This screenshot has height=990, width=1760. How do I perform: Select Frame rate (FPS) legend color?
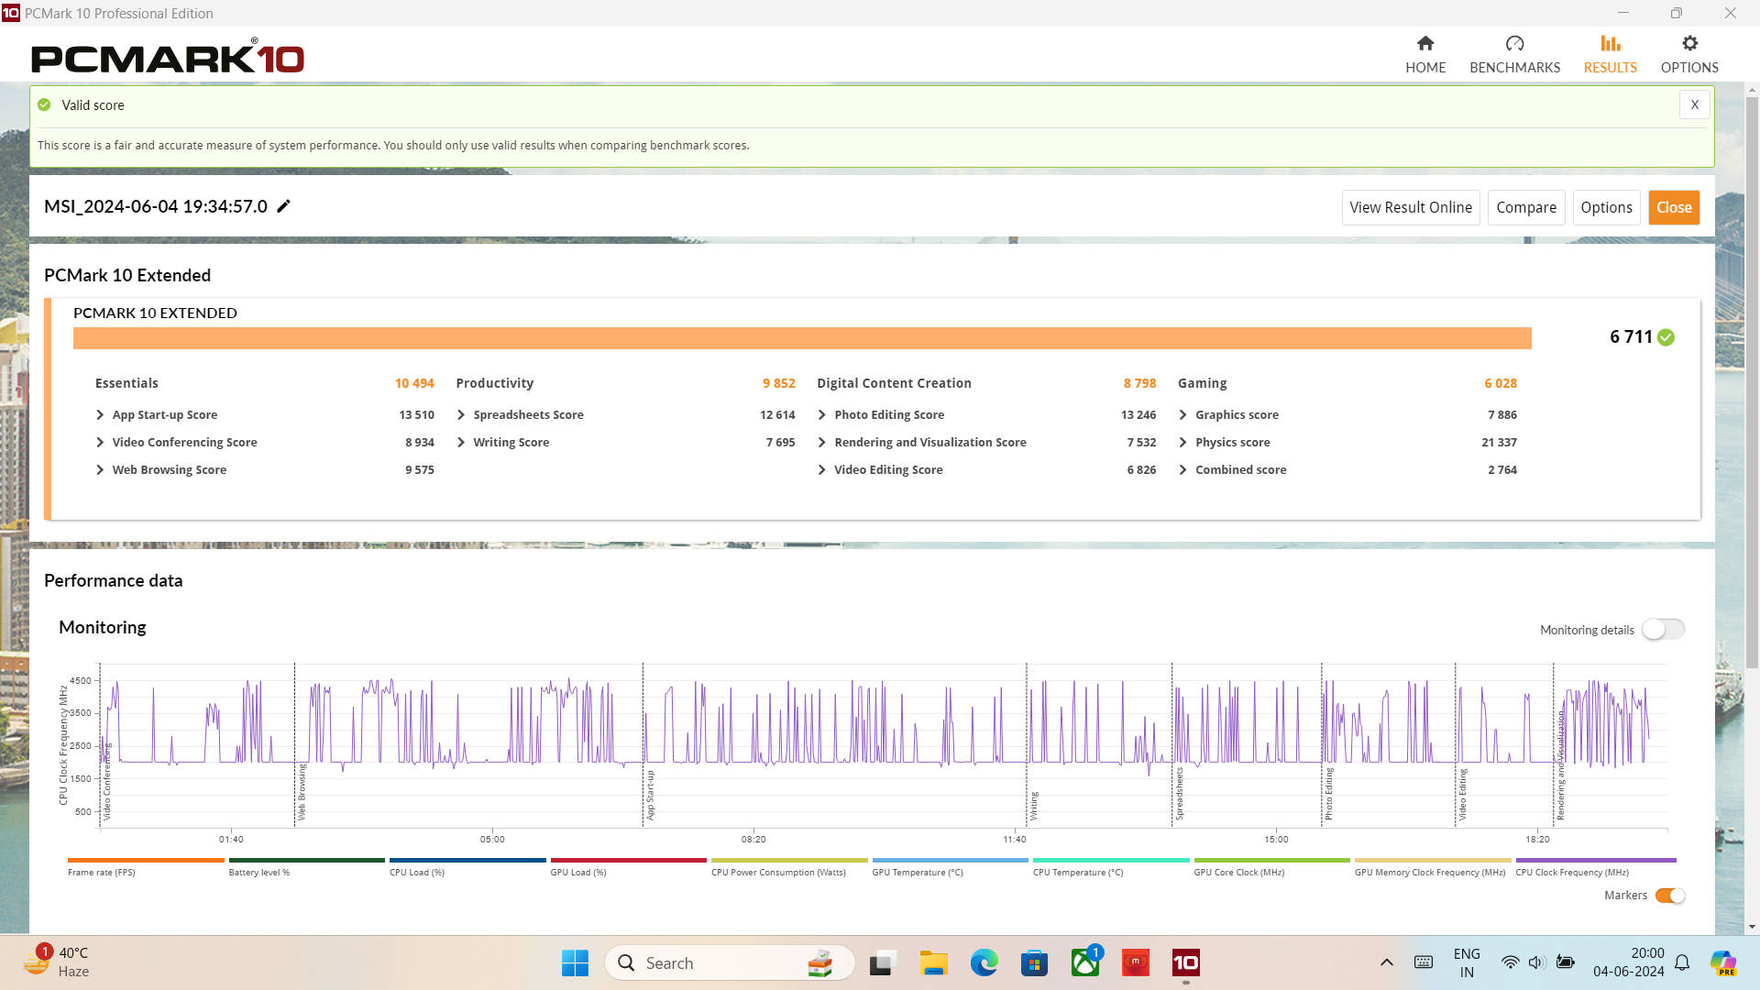click(x=146, y=860)
